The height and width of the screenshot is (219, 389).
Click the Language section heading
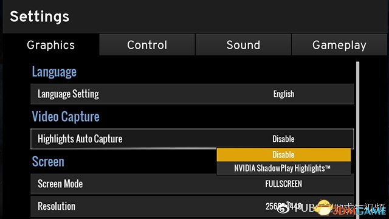54,72
